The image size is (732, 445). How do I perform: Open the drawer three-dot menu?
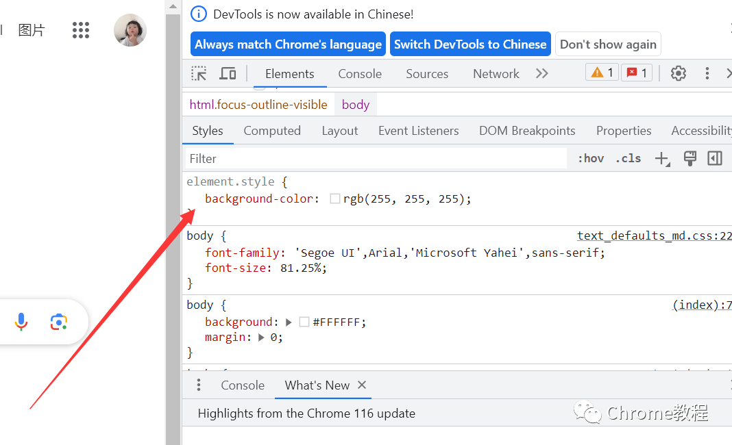pos(199,385)
